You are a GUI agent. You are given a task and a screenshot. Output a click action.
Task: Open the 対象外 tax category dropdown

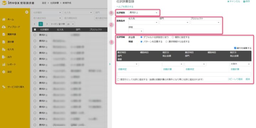coord(240,64)
